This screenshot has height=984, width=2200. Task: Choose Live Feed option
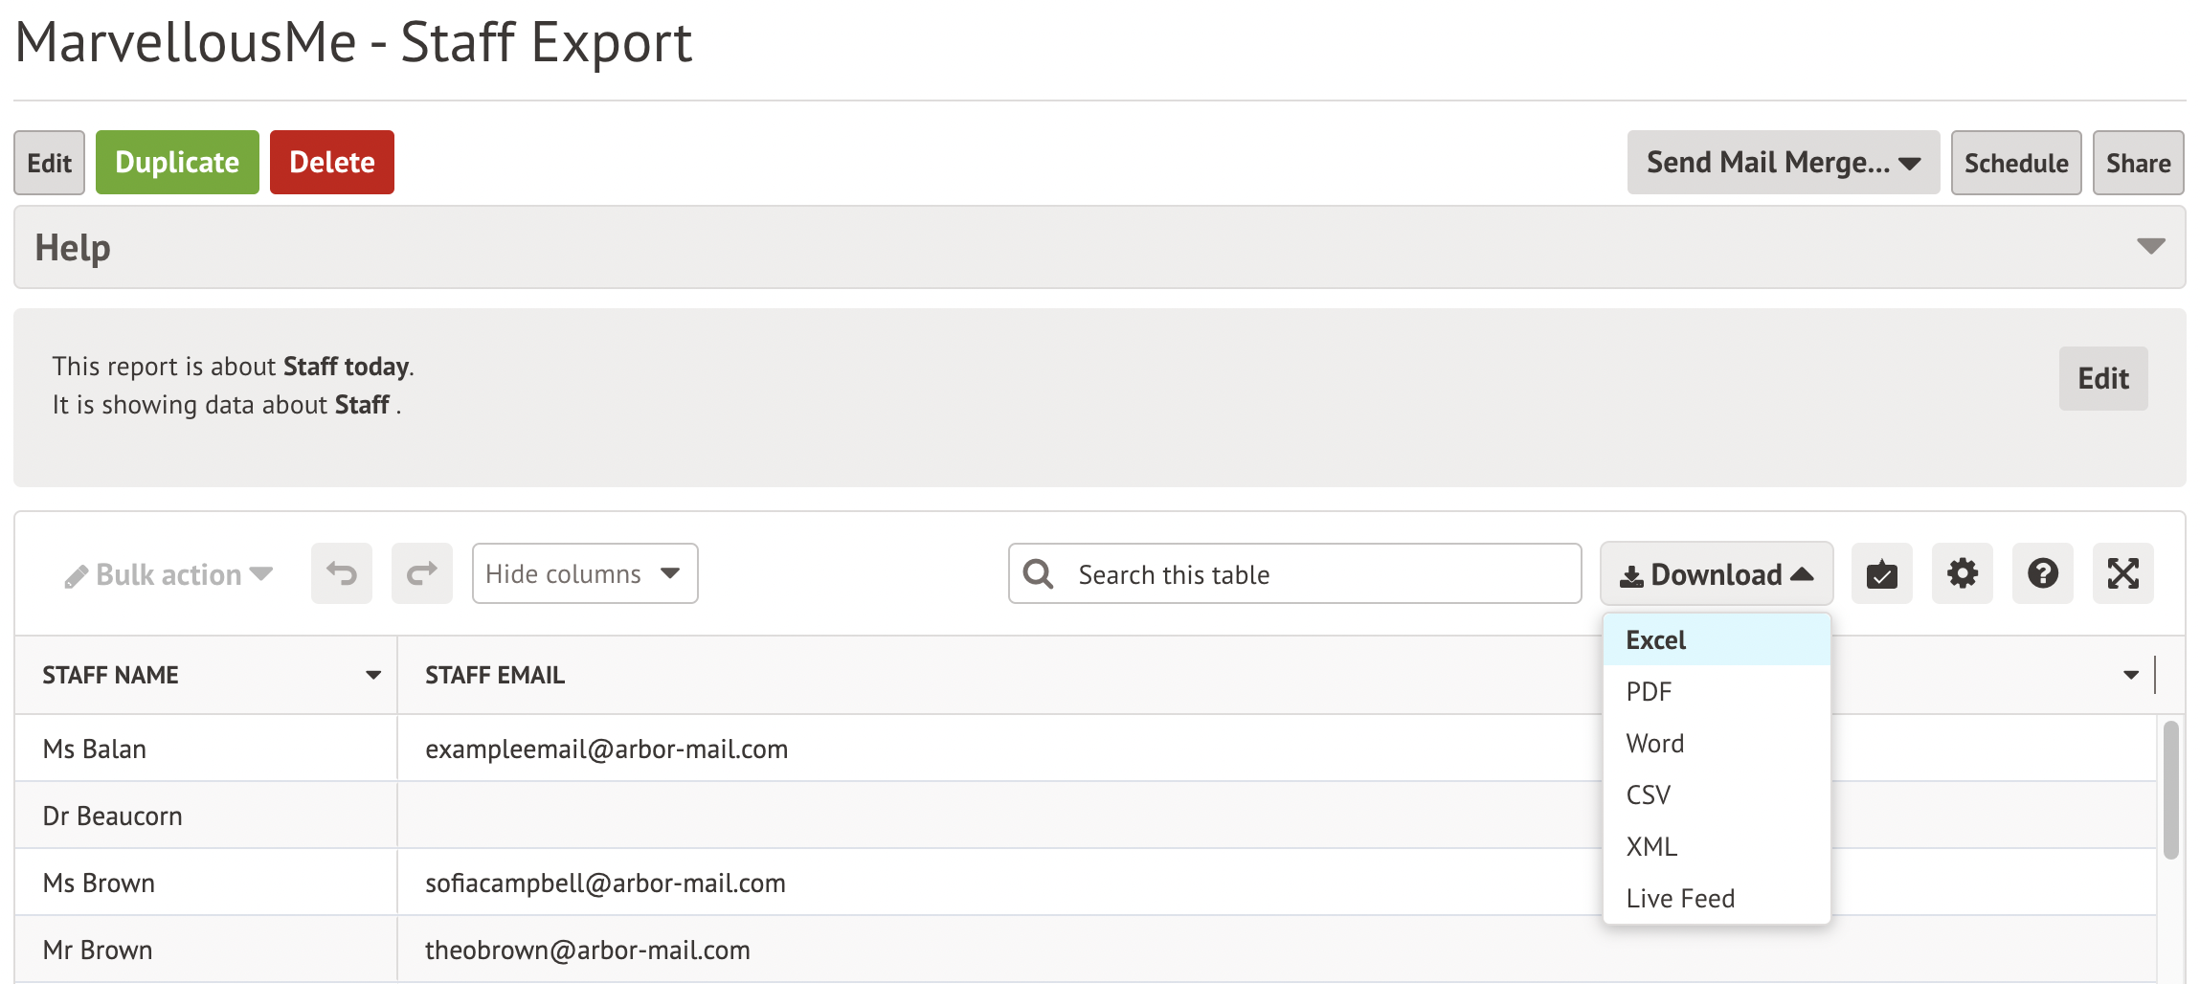[x=1679, y=898]
